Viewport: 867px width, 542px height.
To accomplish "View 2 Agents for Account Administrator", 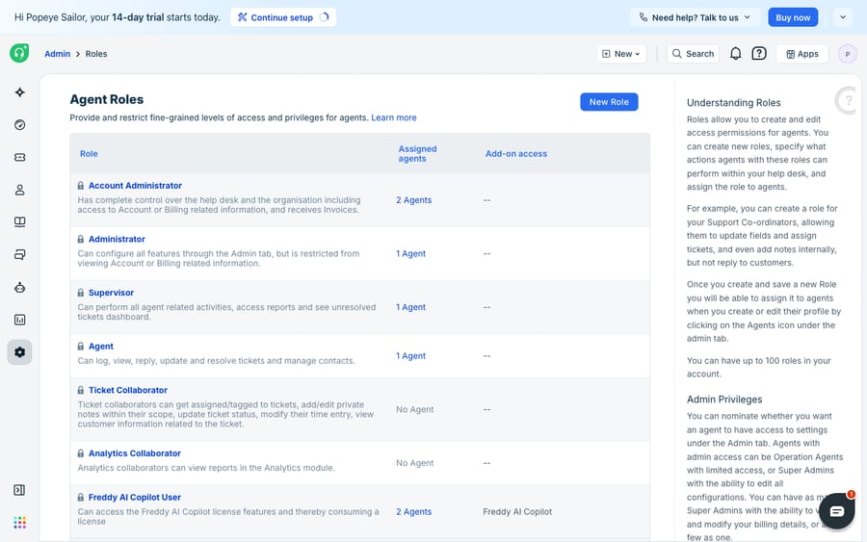I will click(x=413, y=200).
